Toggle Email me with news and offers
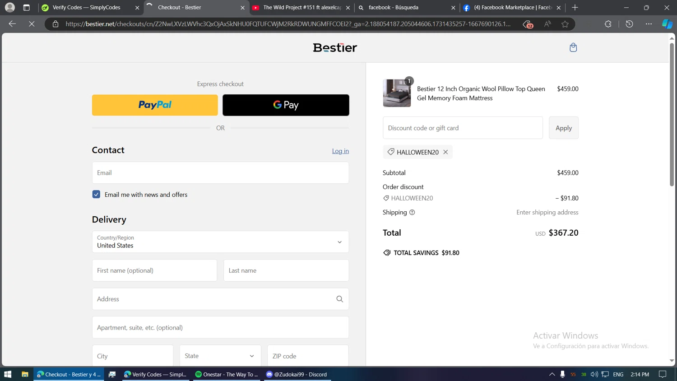677x381 pixels. 96,195
